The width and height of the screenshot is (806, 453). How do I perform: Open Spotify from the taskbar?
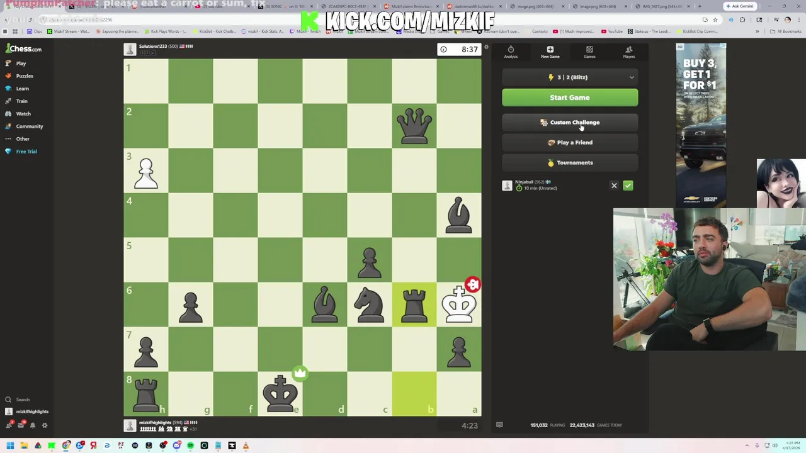190,445
